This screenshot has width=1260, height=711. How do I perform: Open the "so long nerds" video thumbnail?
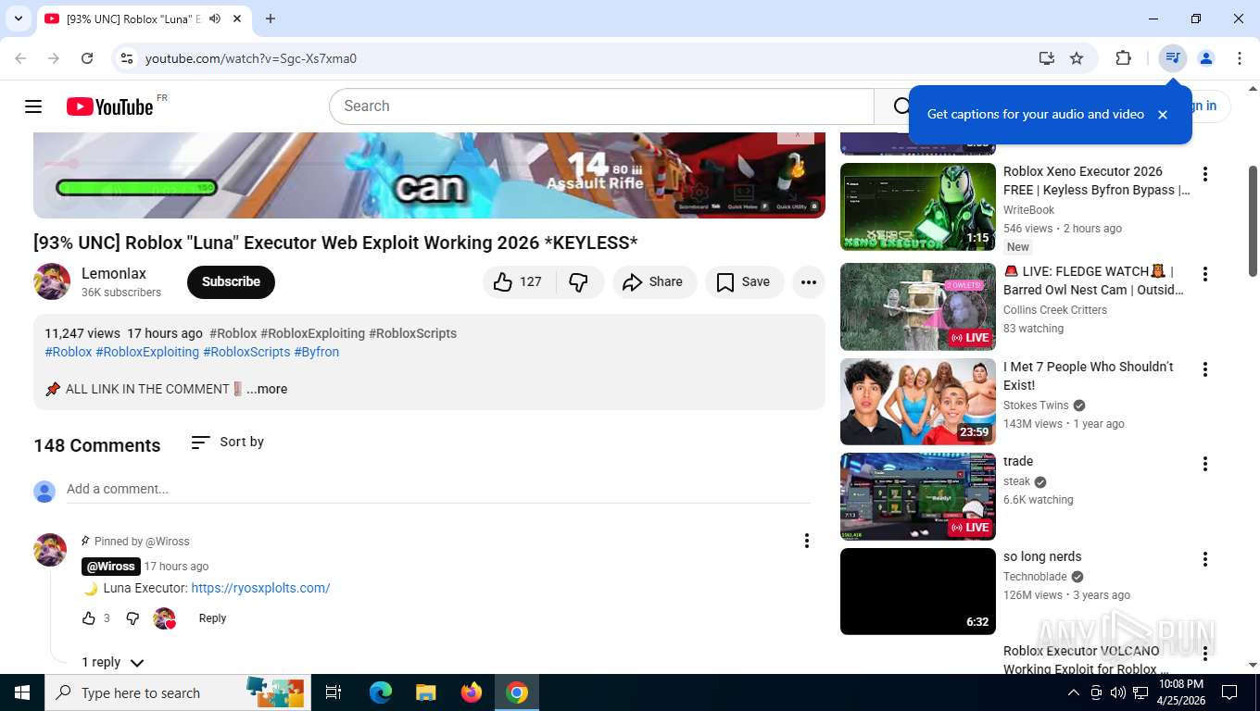coord(918,592)
